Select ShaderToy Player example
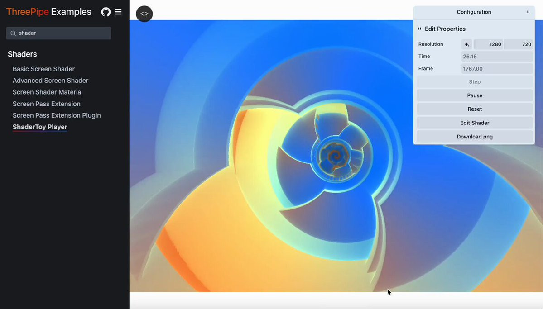Viewport: 543px width, 309px height. click(40, 127)
